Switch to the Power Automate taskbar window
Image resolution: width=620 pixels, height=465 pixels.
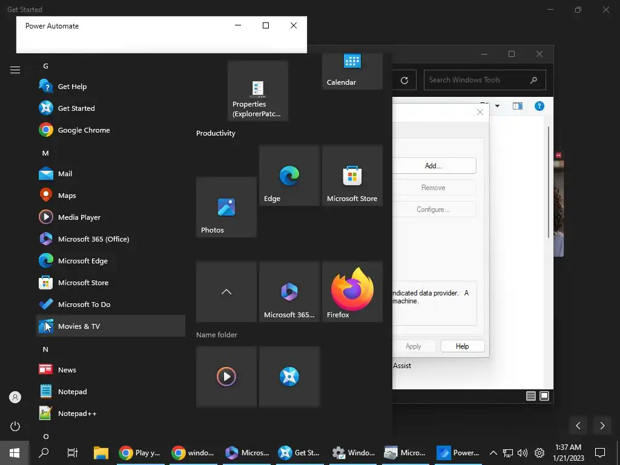tap(458, 453)
